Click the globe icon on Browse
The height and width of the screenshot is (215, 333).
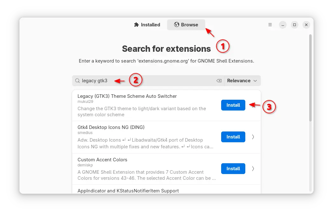176,25
